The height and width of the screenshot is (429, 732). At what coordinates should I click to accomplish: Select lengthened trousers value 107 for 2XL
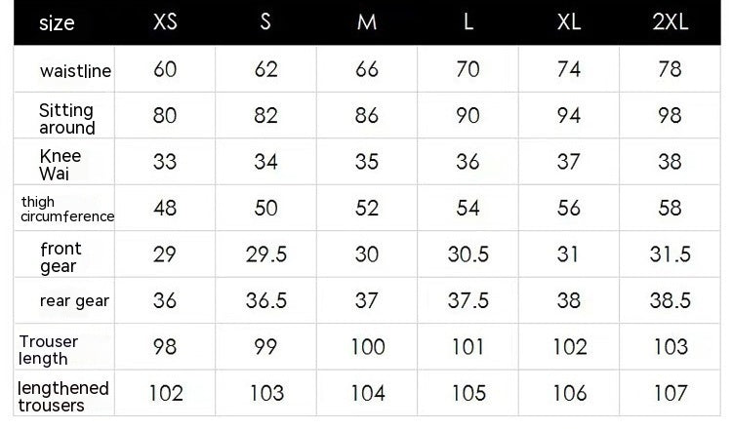(x=670, y=394)
